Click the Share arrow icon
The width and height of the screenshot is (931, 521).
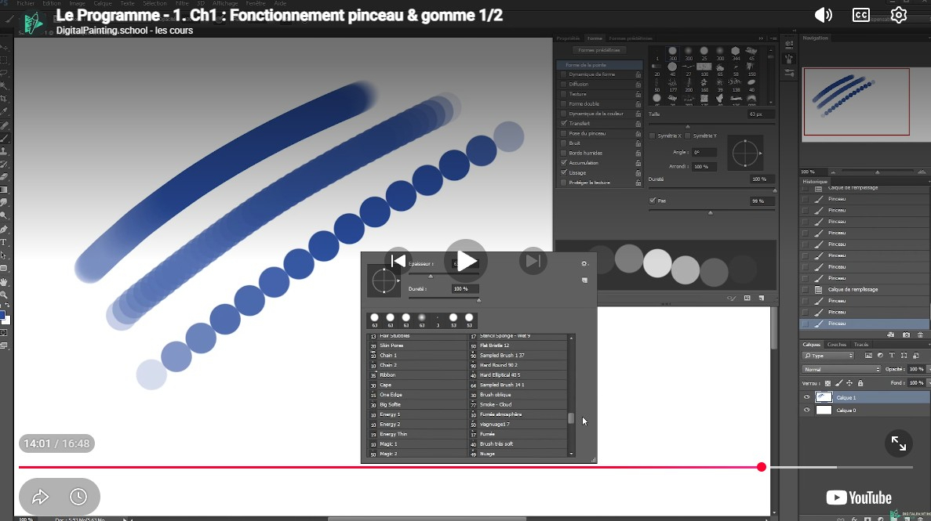point(41,497)
